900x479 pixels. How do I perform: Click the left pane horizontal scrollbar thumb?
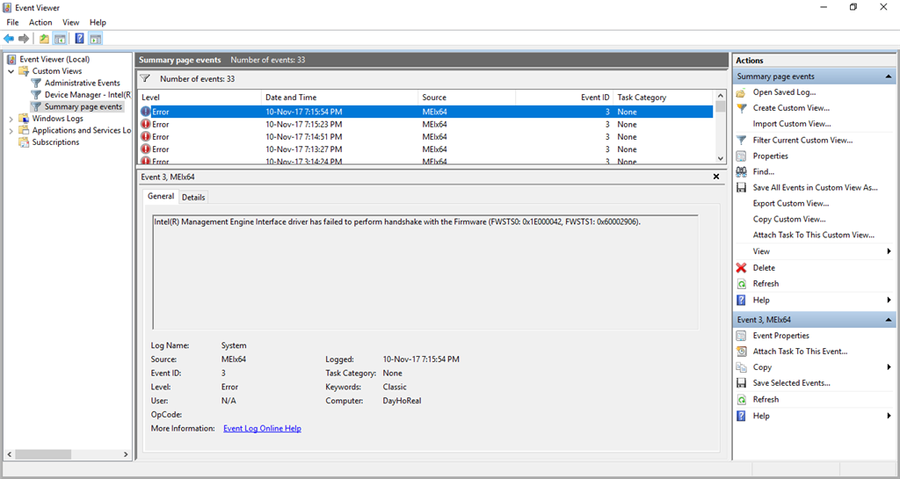coord(43,454)
